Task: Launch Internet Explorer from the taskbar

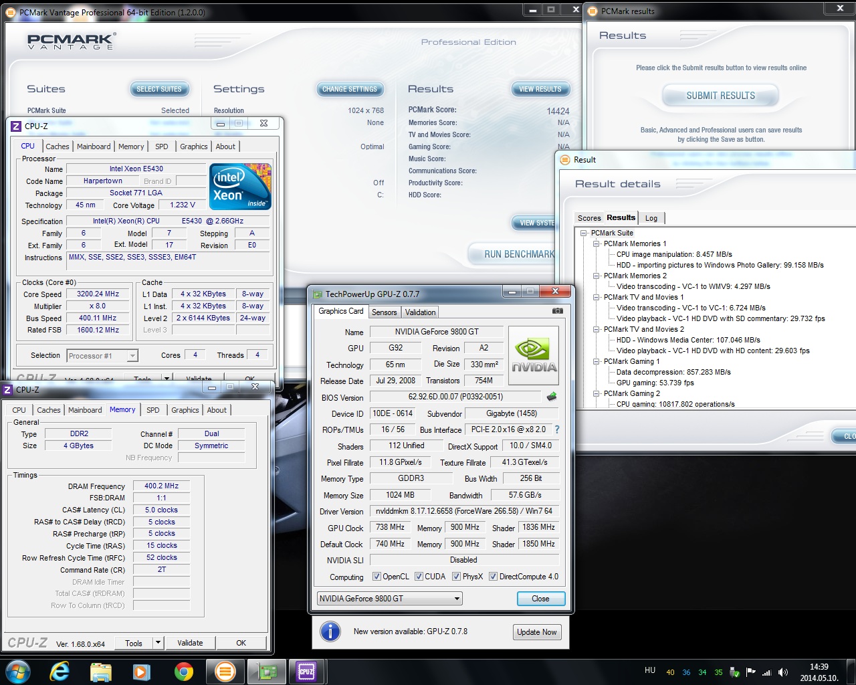Action: [x=60, y=671]
